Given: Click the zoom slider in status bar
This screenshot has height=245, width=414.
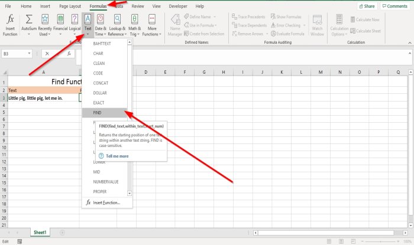Looking at the screenshot, I should pyautogui.click(x=380, y=241).
